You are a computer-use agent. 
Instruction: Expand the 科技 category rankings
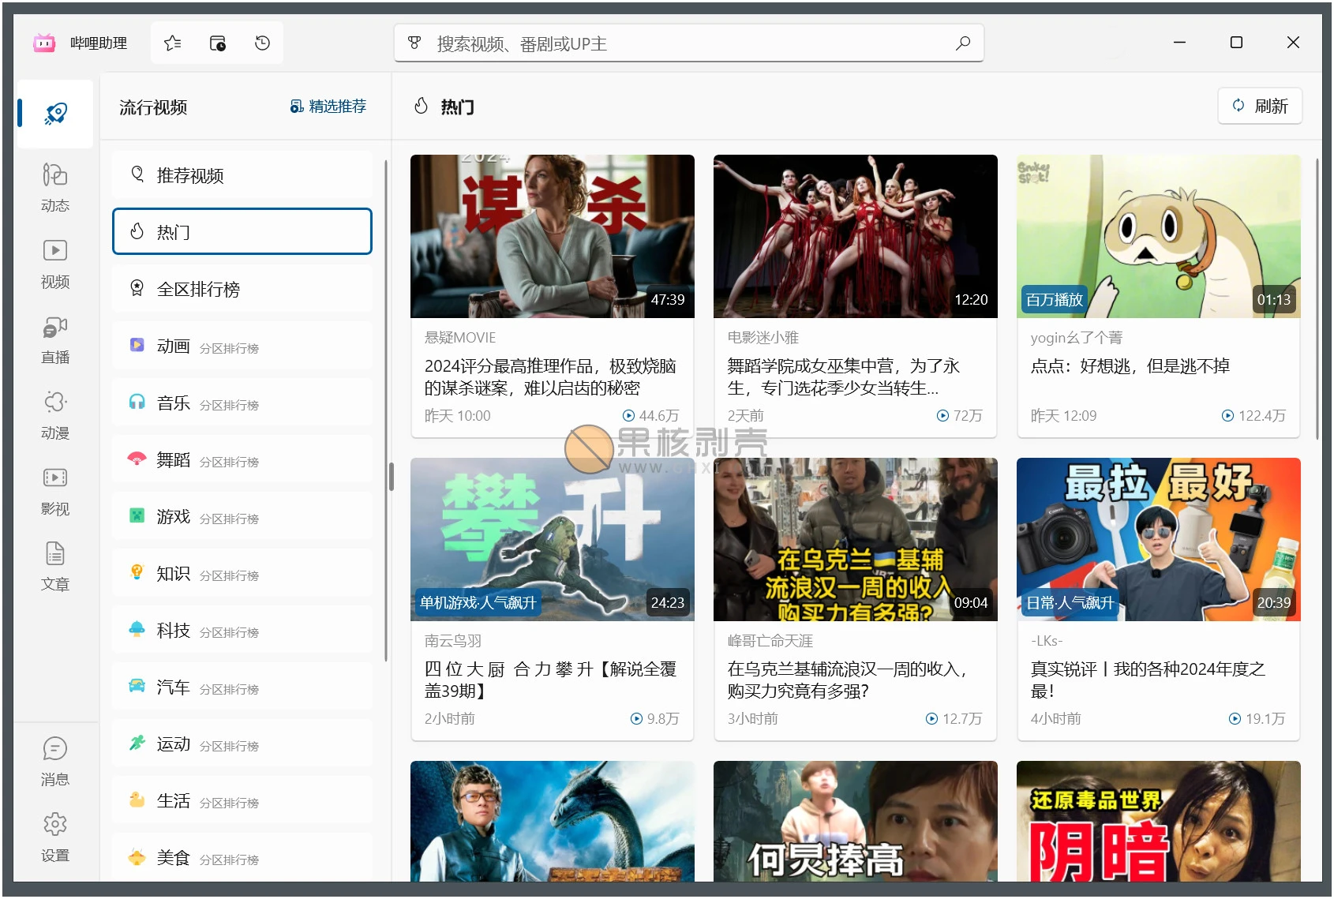[242, 631]
